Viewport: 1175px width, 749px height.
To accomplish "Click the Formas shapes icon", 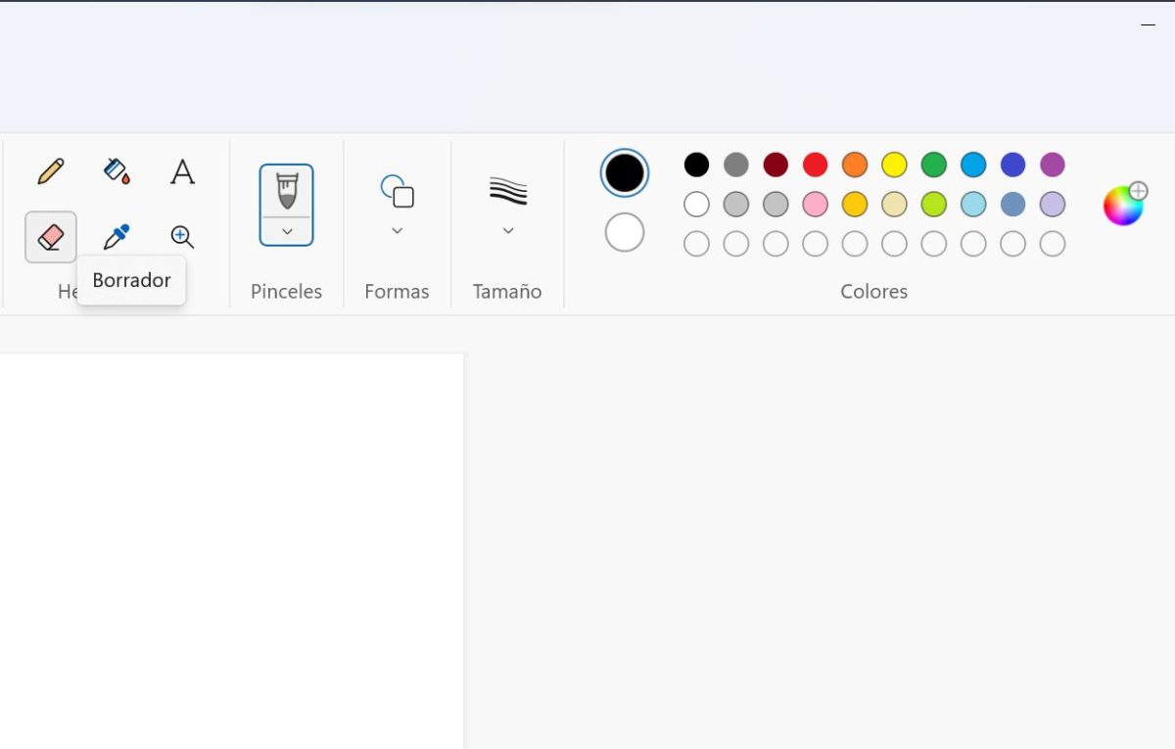I will [398, 191].
